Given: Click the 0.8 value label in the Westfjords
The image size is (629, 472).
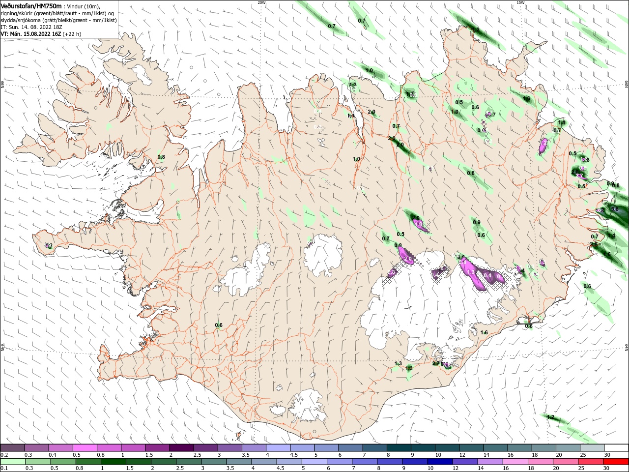Looking at the screenshot, I should (x=161, y=157).
